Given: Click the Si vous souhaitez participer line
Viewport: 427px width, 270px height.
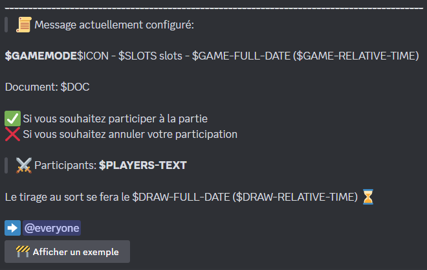Looking at the screenshot, I should [115, 118].
